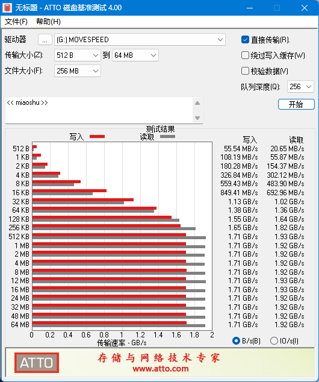Open the 文件(F) menu
The height and width of the screenshot is (382, 319).
tap(16, 22)
